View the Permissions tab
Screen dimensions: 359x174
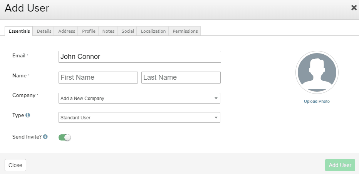coord(185,31)
